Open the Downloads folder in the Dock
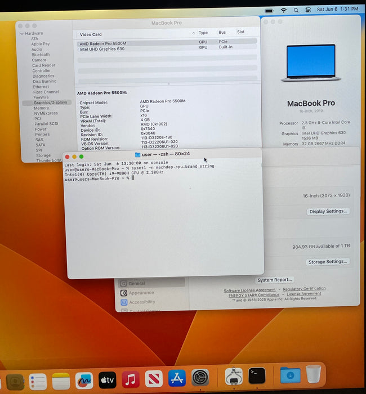The width and height of the screenshot is (366, 394). pyautogui.click(x=291, y=375)
